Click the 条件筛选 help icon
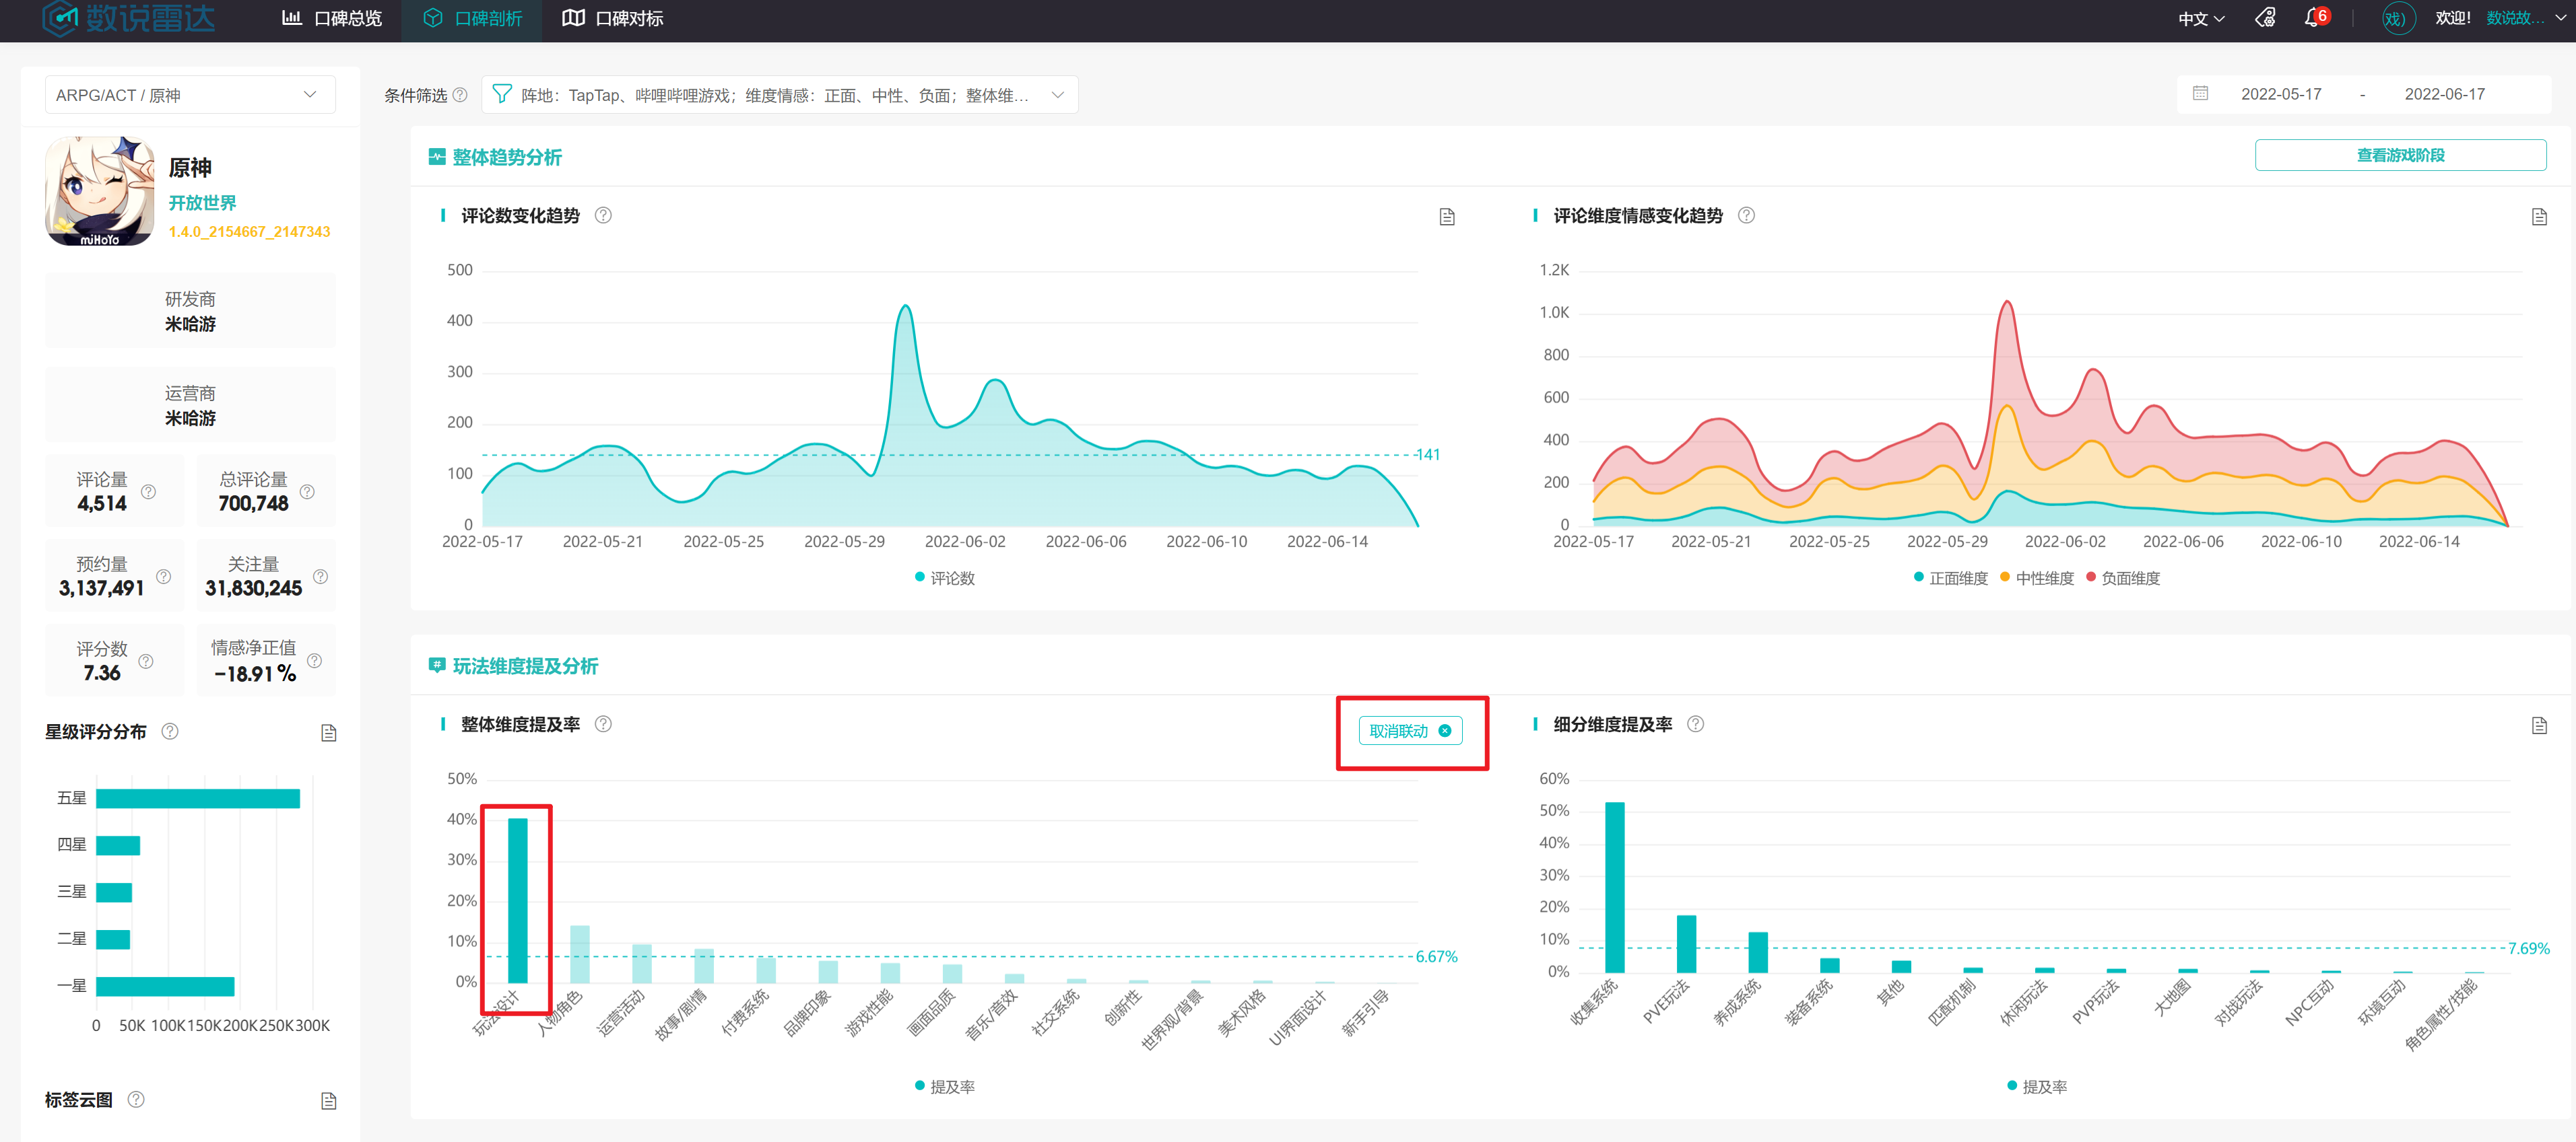 [x=460, y=95]
